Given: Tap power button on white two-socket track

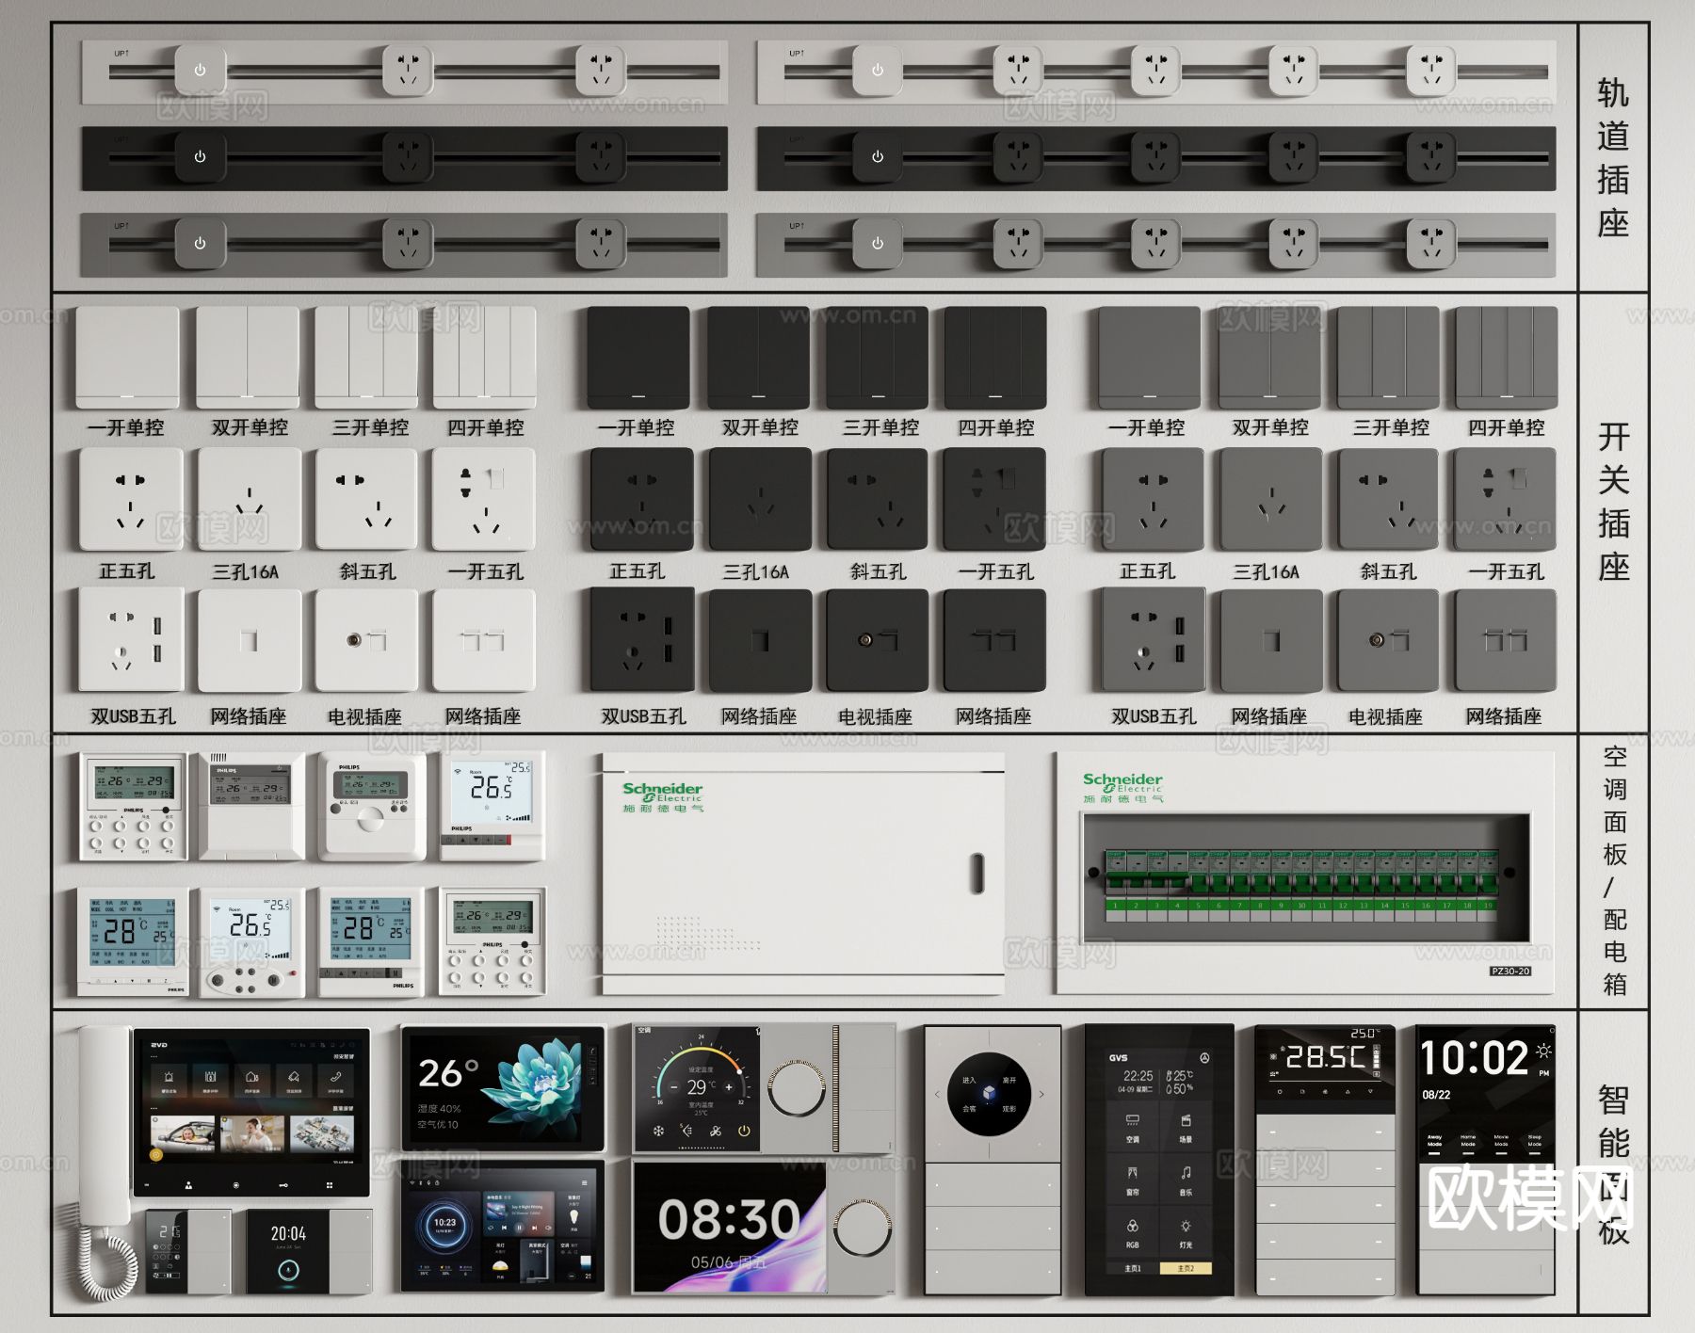Looking at the screenshot, I should (200, 71).
